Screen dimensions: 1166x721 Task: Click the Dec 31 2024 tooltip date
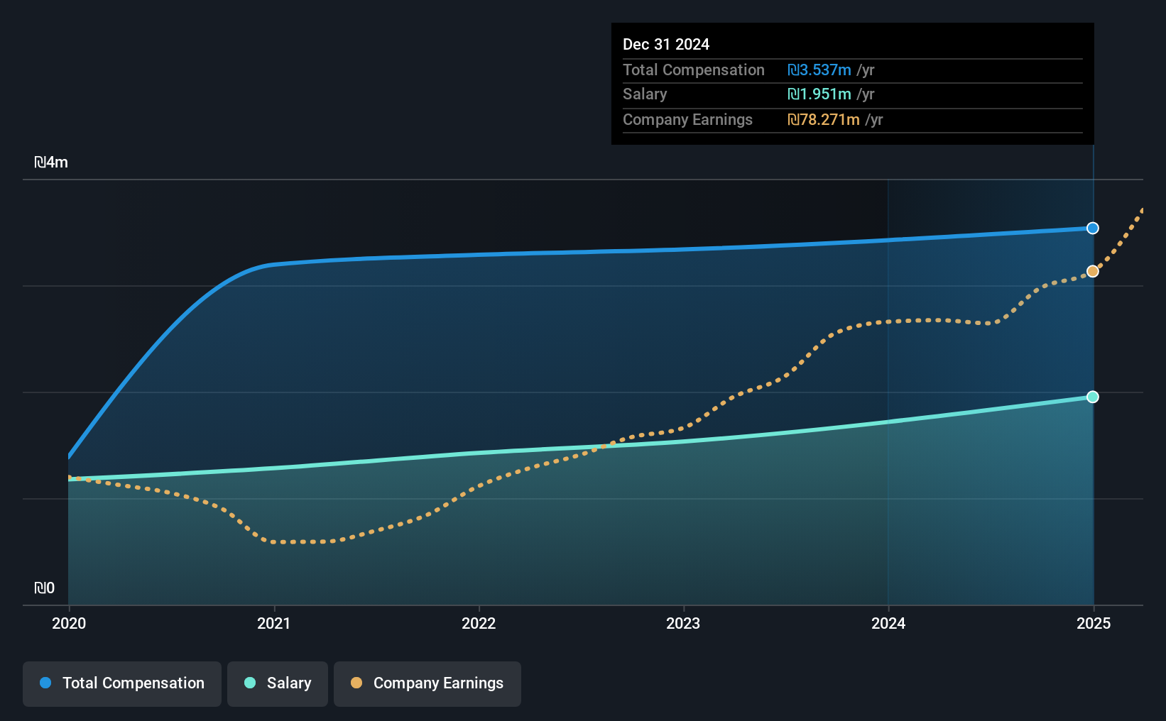[666, 44]
